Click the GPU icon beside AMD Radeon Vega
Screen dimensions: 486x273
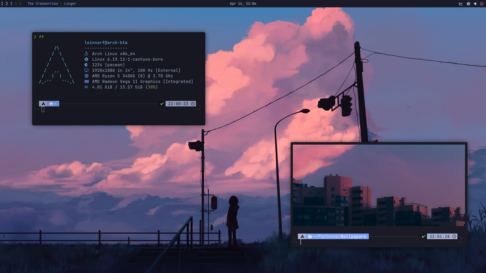click(x=87, y=81)
